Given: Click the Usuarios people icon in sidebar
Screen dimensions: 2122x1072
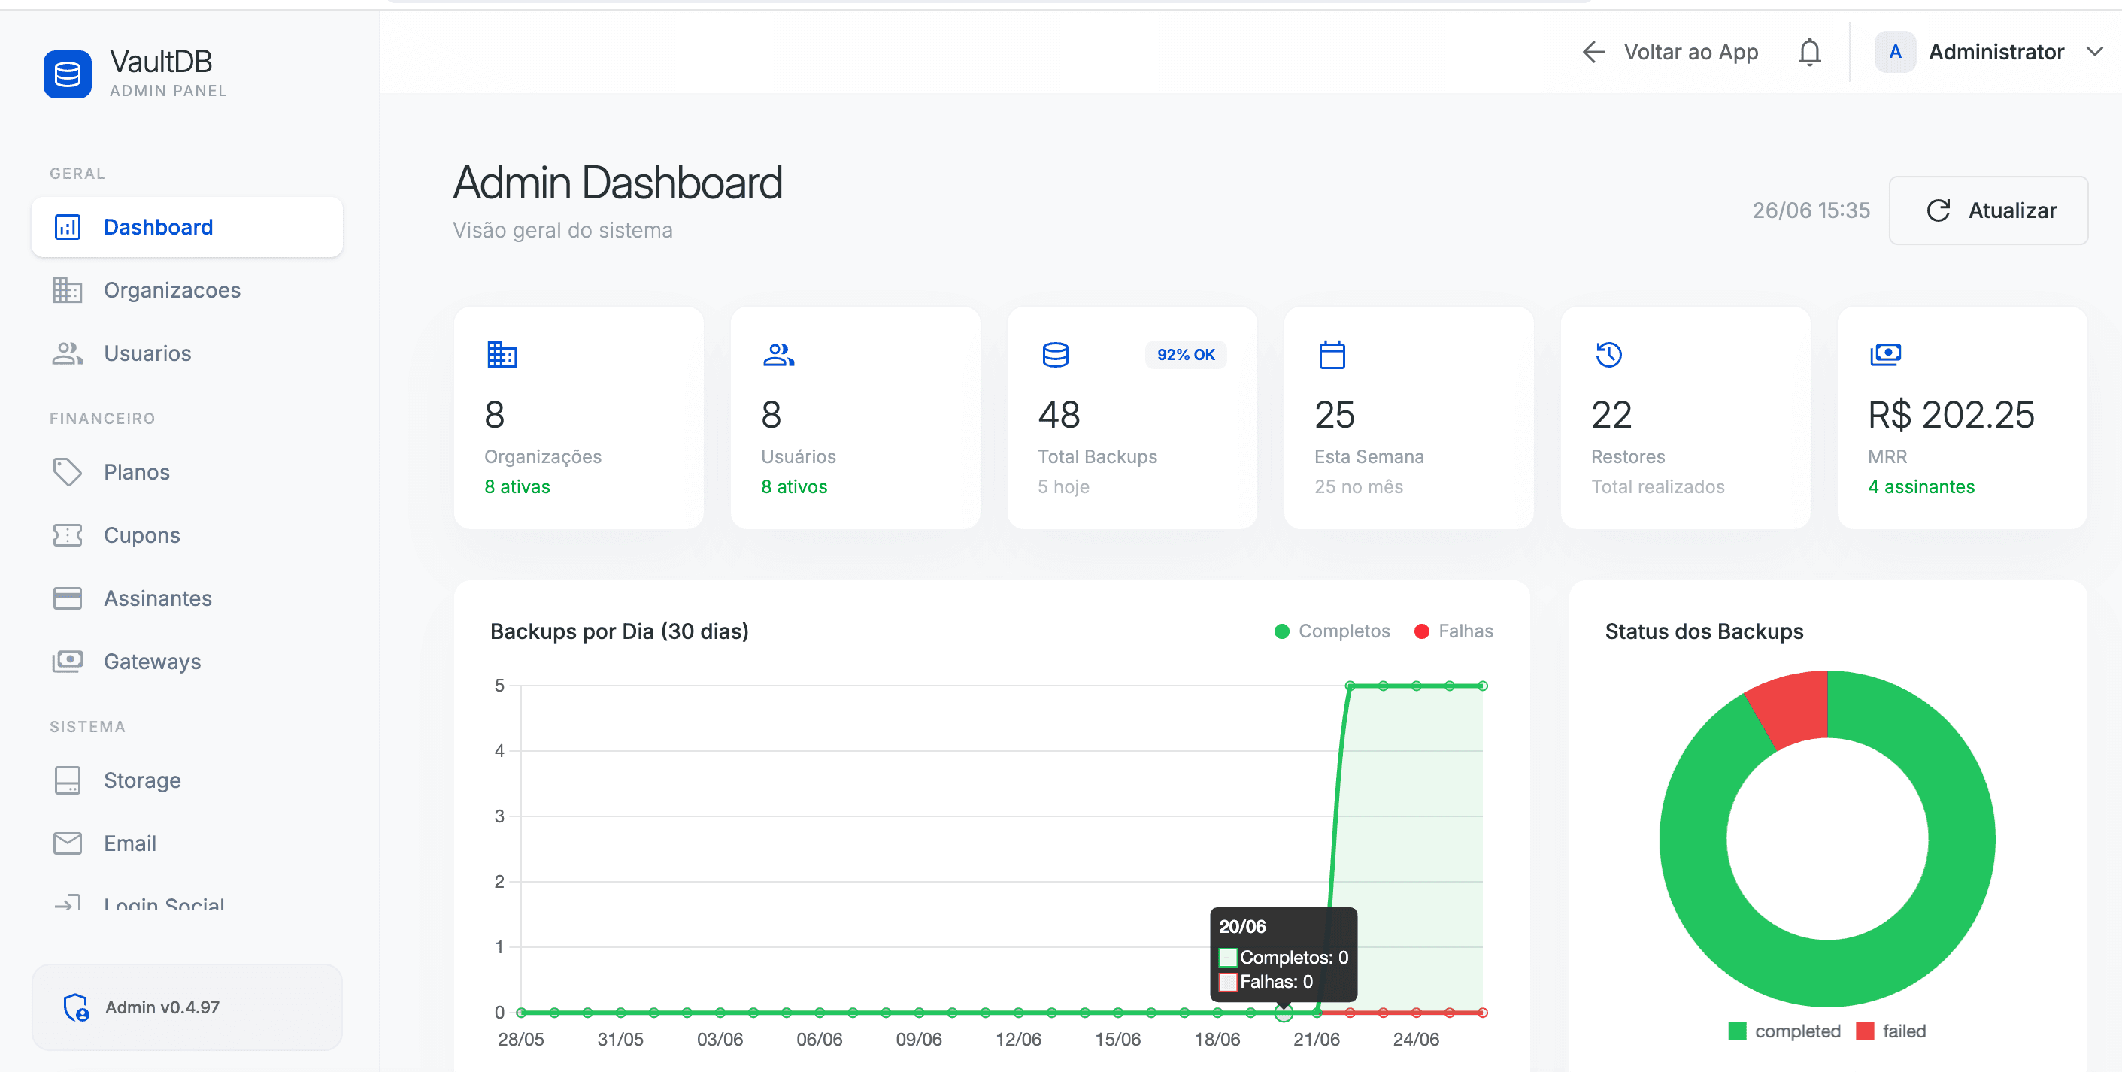Looking at the screenshot, I should point(68,353).
